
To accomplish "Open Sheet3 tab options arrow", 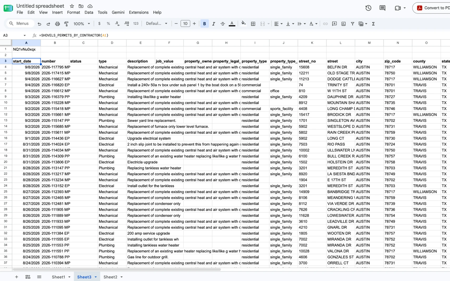I will click(95, 277).
